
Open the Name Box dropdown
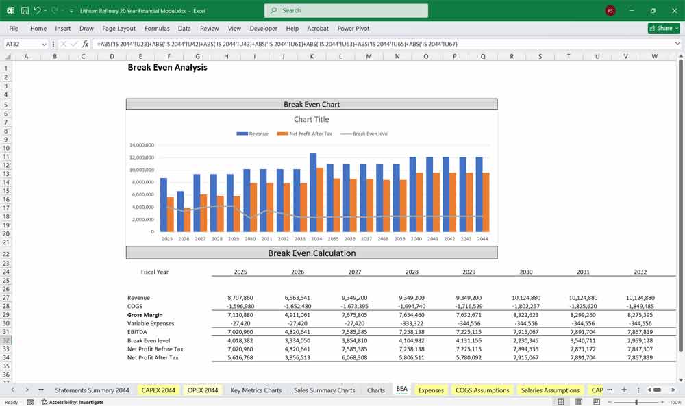click(44, 44)
